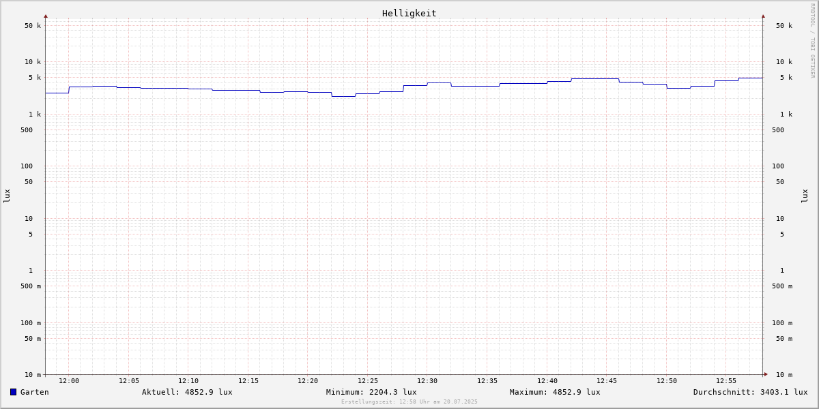Click the Erstellungszeit timestamp footer text
Screen dimensions: 819x409
[409, 402]
